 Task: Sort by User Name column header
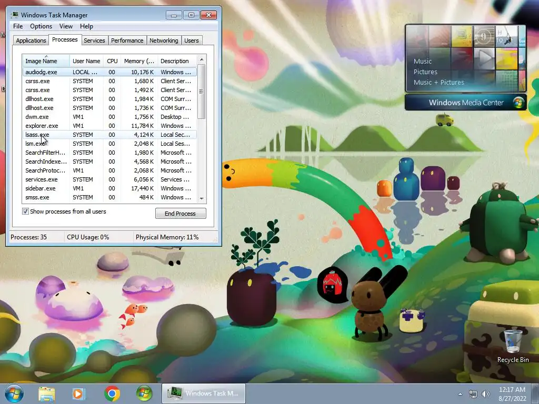[x=86, y=61]
